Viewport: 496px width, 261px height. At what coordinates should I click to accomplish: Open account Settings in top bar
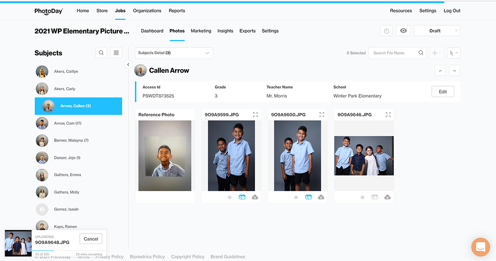(x=428, y=11)
